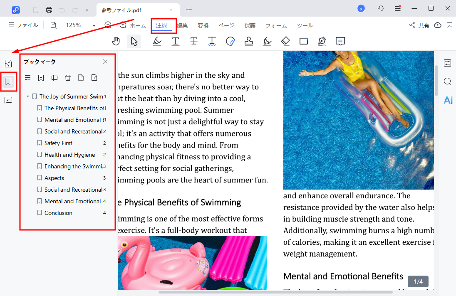Open the ファイル menu
Screen dimensions: 456x296
pyautogui.click(x=23, y=25)
